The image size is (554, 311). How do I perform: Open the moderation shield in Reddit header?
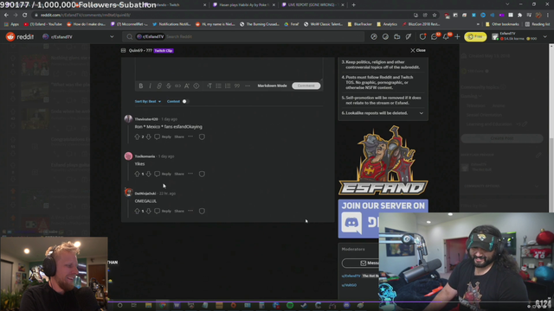422,36
